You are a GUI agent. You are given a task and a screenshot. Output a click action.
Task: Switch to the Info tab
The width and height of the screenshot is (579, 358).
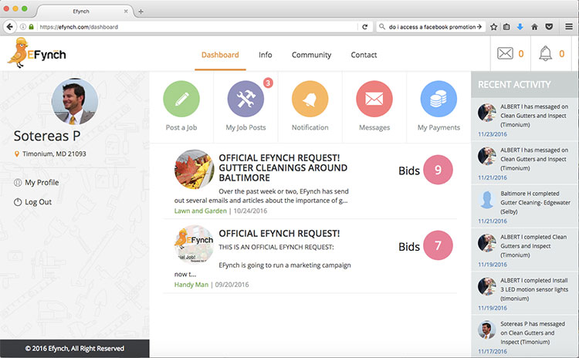[265, 55]
